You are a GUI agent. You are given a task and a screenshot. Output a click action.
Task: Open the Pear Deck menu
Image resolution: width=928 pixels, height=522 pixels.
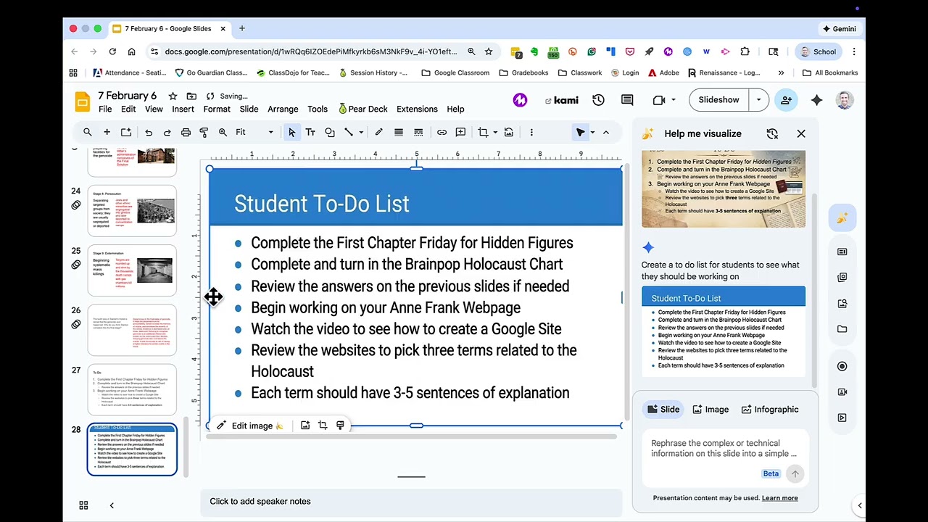[363, 109]
